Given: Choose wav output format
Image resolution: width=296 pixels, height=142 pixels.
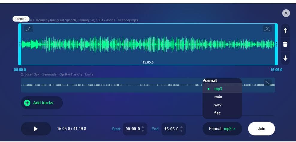Looking at the screenshot, I should tap(222, 105).
